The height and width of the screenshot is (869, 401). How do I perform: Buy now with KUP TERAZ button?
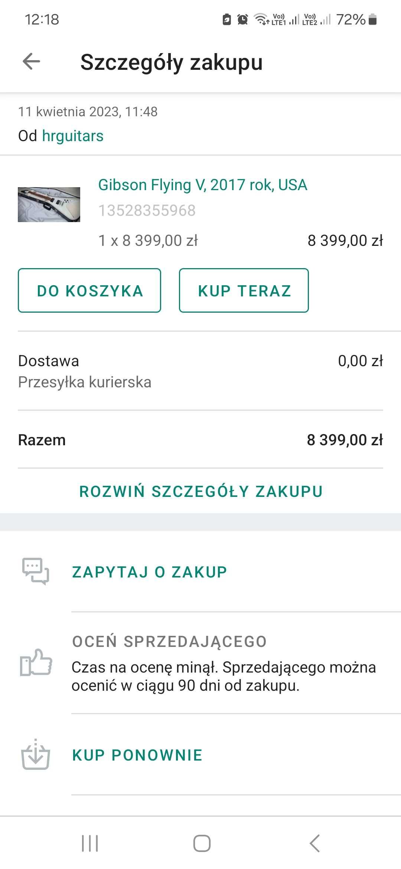tap(244, 290)
